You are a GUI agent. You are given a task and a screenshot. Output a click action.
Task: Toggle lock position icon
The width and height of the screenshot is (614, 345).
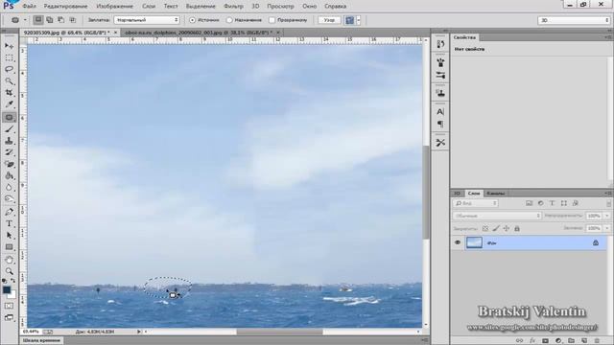(507, 228)
